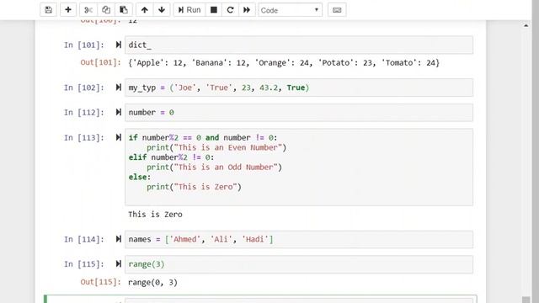Screen dimensions: 539x303
Task: Move selected cell up arrow
Action: [x=144, y=10]
